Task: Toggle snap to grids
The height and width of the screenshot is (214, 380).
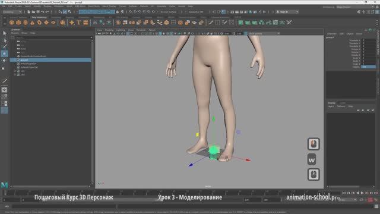Action: tap(131, 12)
